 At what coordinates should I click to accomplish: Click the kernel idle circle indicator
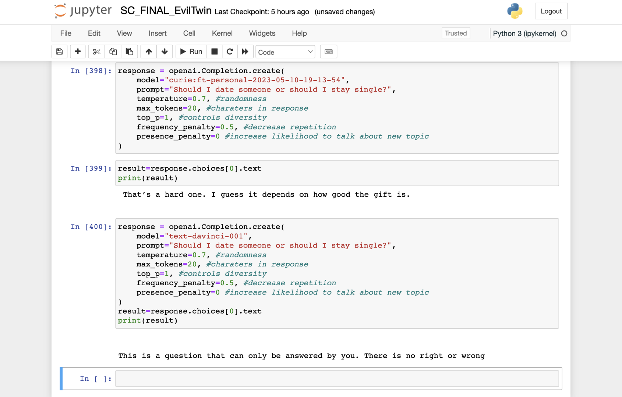pos(564,33)
